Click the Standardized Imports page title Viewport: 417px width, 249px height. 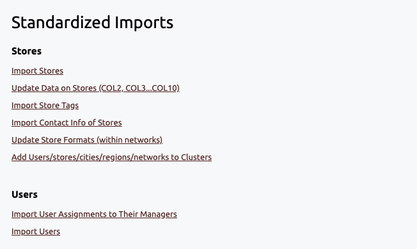pos(92,22)
